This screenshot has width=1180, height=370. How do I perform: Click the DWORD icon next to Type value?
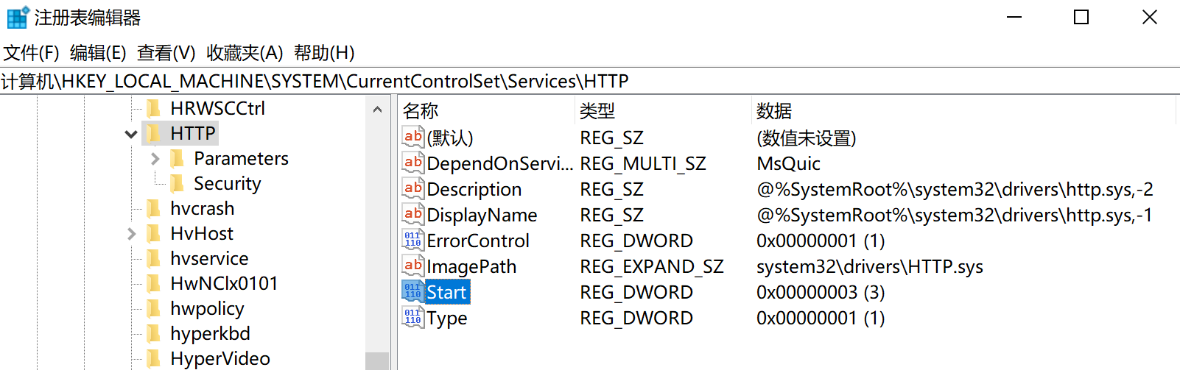point(412,317)
